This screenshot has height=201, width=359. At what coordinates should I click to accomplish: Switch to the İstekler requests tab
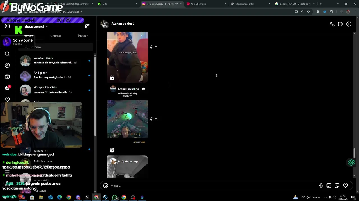[83, 36]
